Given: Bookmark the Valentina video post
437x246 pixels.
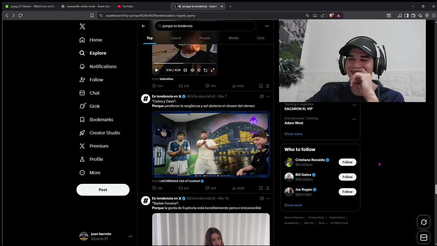Looking at the screenshot, I should [x=261, y=86].
